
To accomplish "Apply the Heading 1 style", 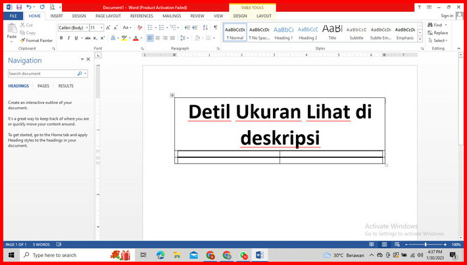I will point(283,33).
